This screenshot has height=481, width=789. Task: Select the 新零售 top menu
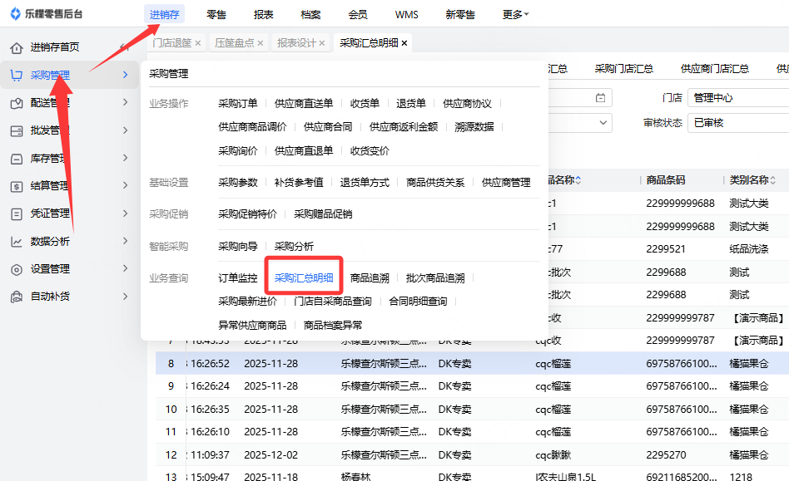pos(460,15)
